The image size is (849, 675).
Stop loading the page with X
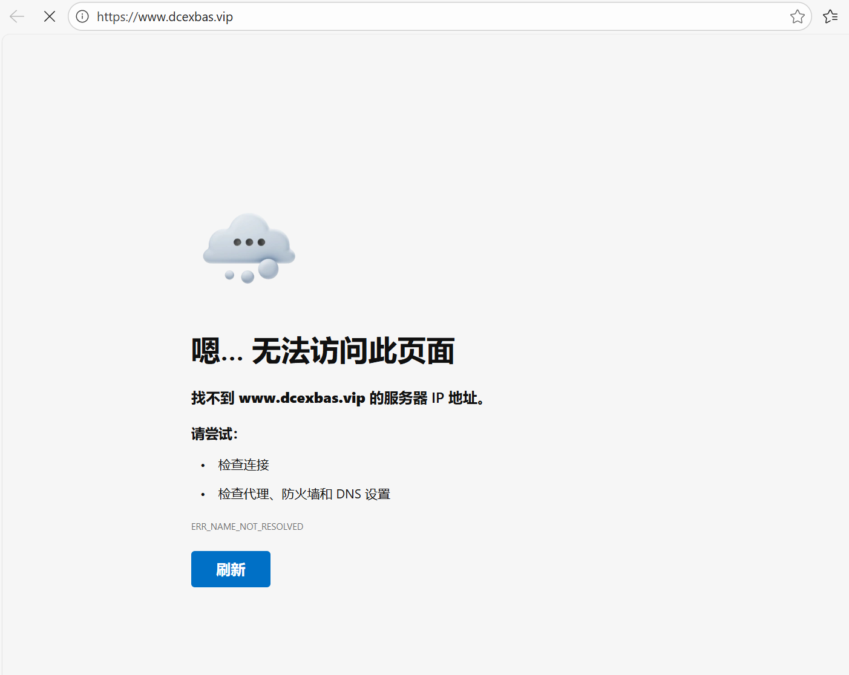click(50, 16)
